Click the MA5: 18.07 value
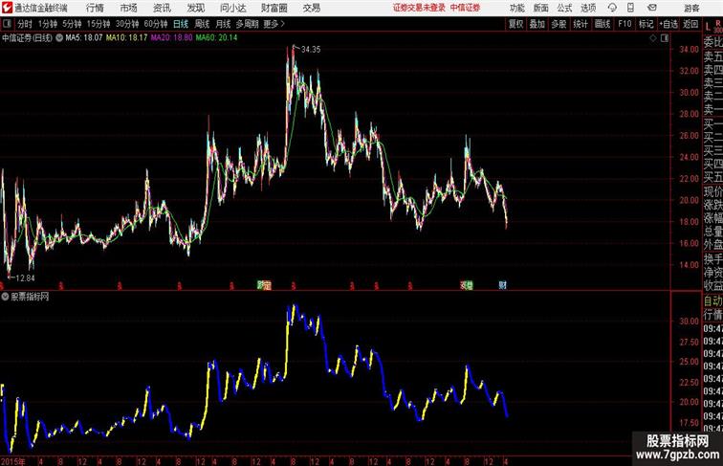This screenshot has width=723, height=466. [84, 38]
